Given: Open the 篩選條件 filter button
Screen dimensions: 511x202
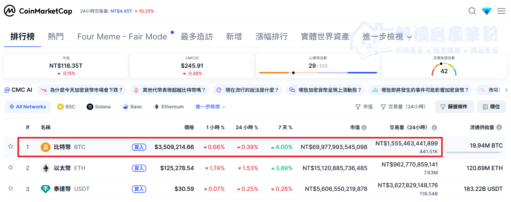Looking at the screenshot, I should click(x=454, y=107).
